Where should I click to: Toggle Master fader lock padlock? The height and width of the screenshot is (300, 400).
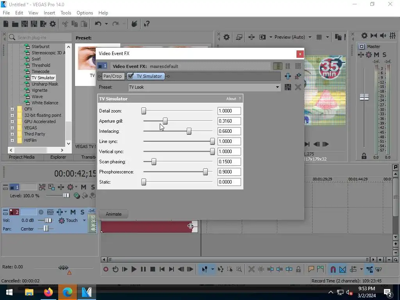[x=364, y=156]
